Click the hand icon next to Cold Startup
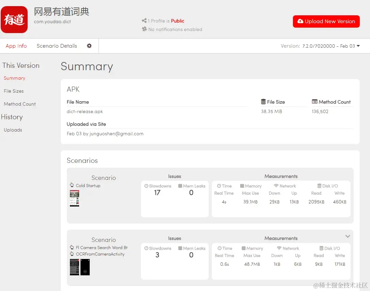The width and height of the screenshot is (370, 291). click(72, 185)
